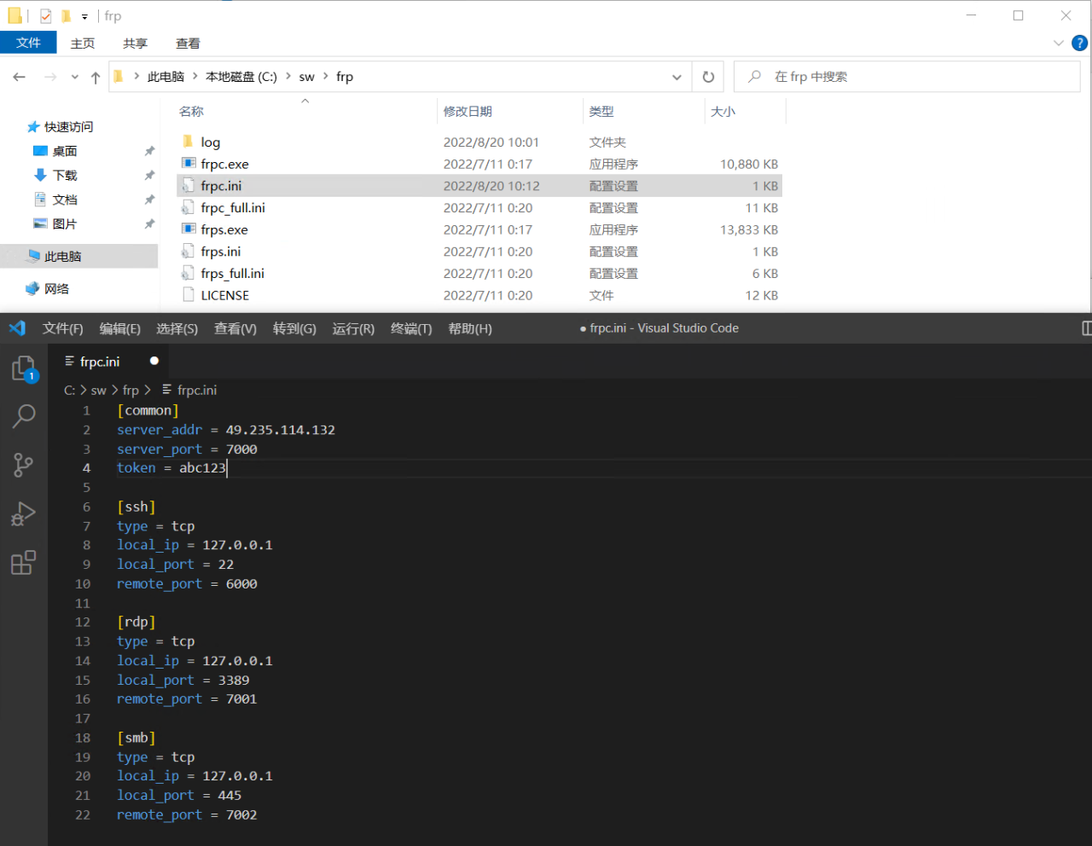Viewport: 1092px width, 846px height.
Task: Go up one folder level arrow
Action: coord(96,78)
